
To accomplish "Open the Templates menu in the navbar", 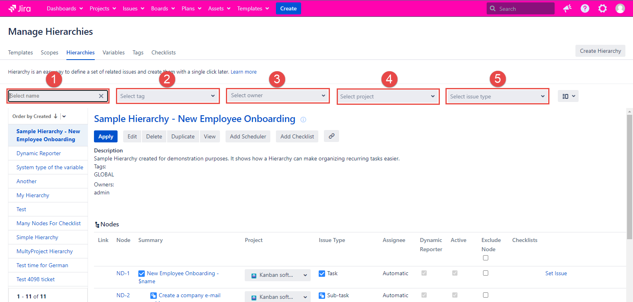I will [253, 8].
